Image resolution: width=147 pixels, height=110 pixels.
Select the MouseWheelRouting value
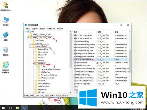[x=85, y=78]
